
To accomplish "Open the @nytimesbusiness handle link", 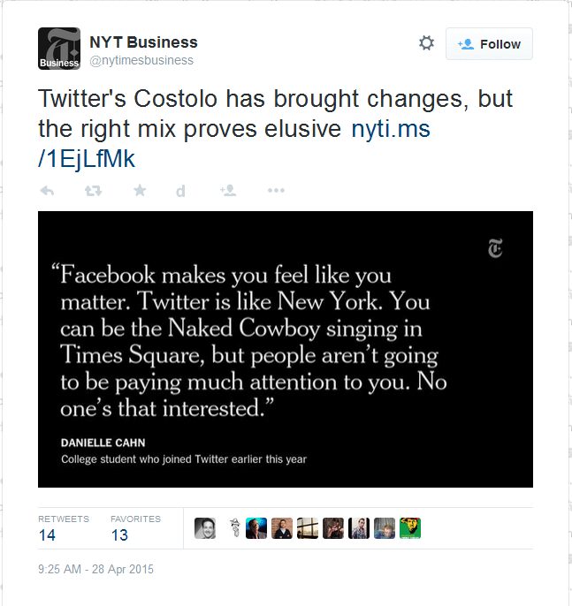I will coord(141,60).
